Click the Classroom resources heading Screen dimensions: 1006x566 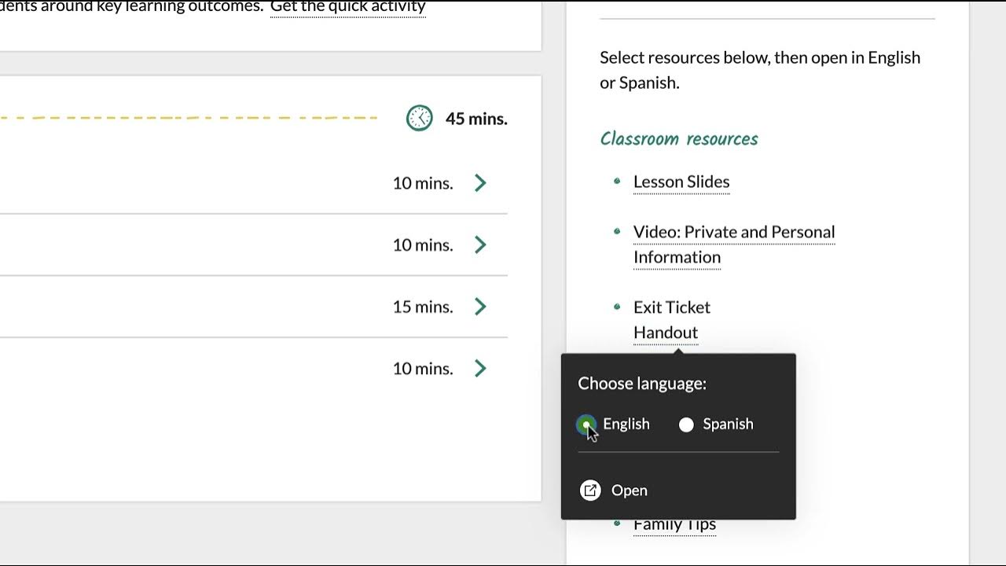coord(679,139)
